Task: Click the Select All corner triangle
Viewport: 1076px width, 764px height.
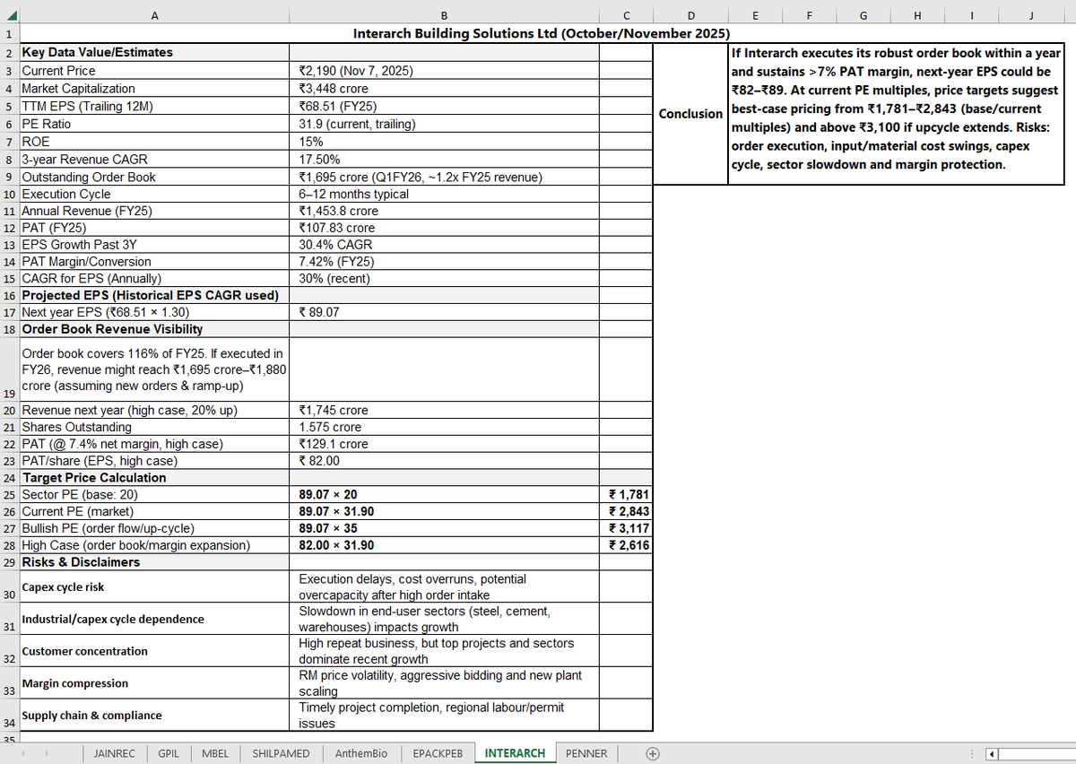Action: tap(10, 15)
